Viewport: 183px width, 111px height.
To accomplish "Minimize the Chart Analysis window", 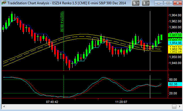I will pyautogui.click(x=159, y=3).
